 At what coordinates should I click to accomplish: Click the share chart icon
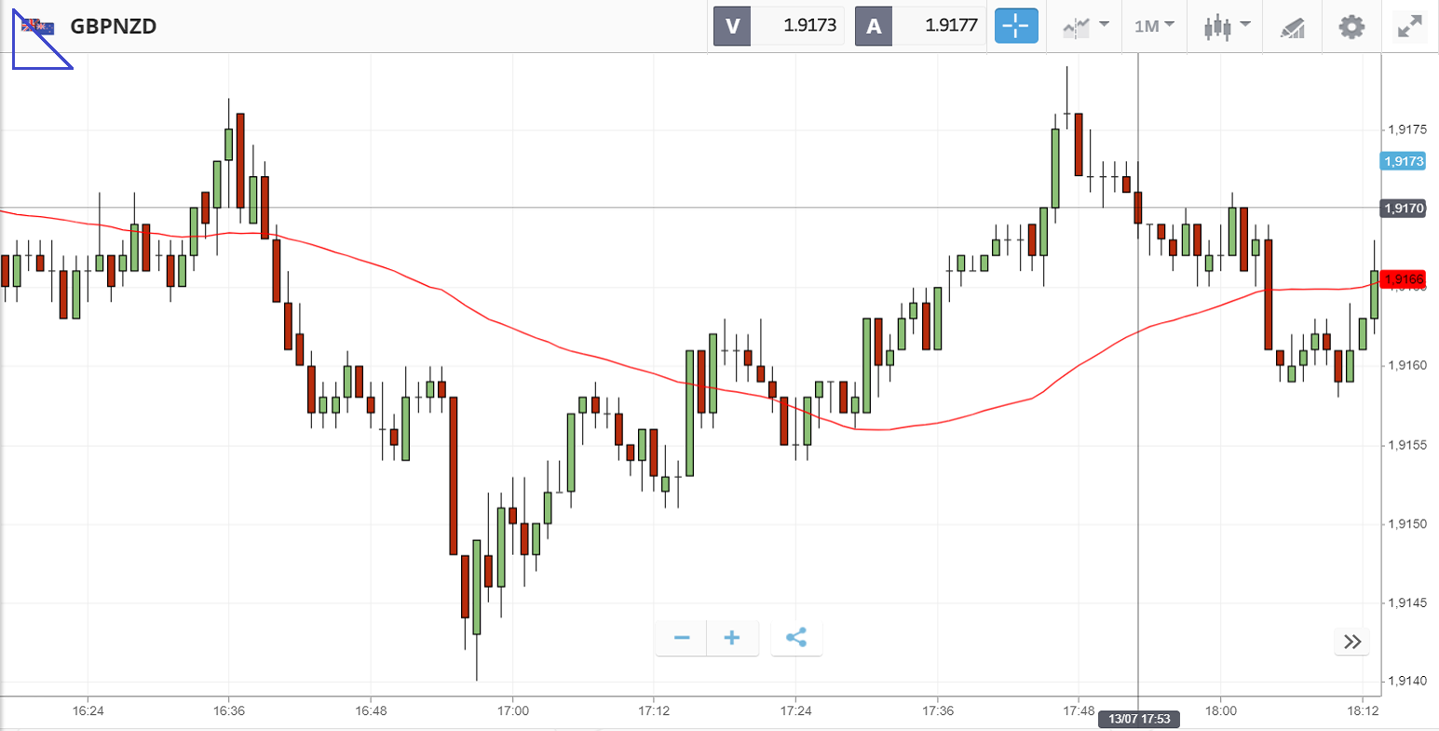coord(796,638)
